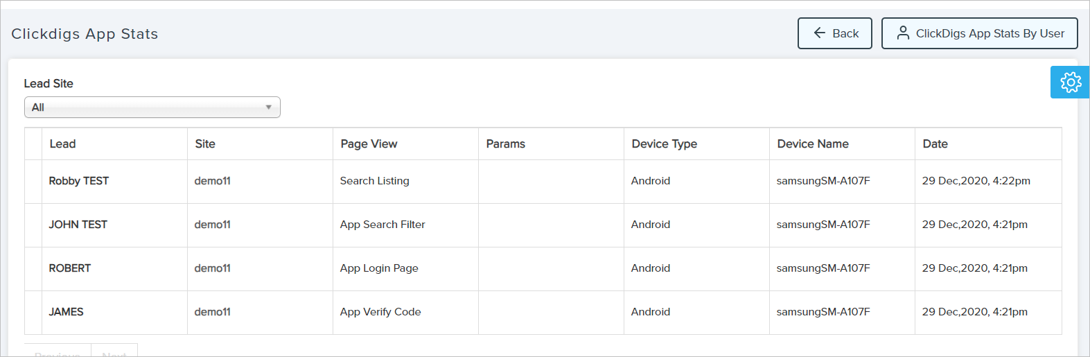Expand the Lead Site dropdown
The image size is (1090, 357).
pos(152,107)
